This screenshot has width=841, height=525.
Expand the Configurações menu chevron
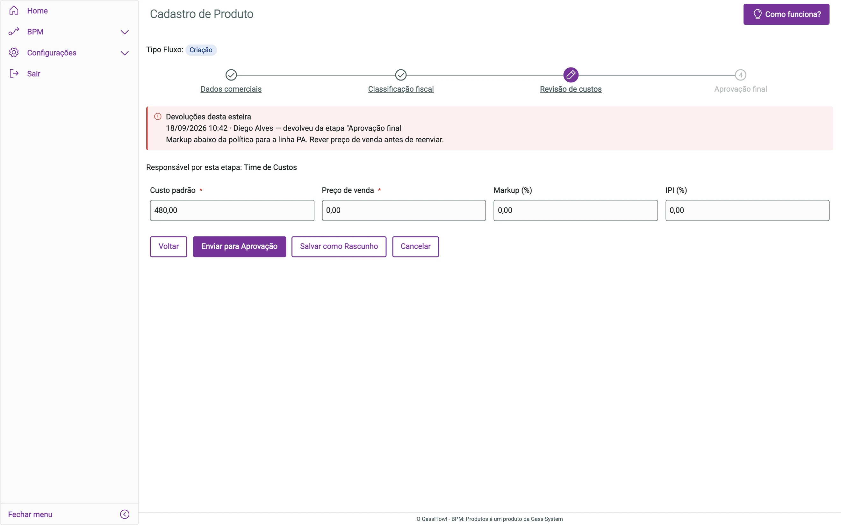click(125, 53)
